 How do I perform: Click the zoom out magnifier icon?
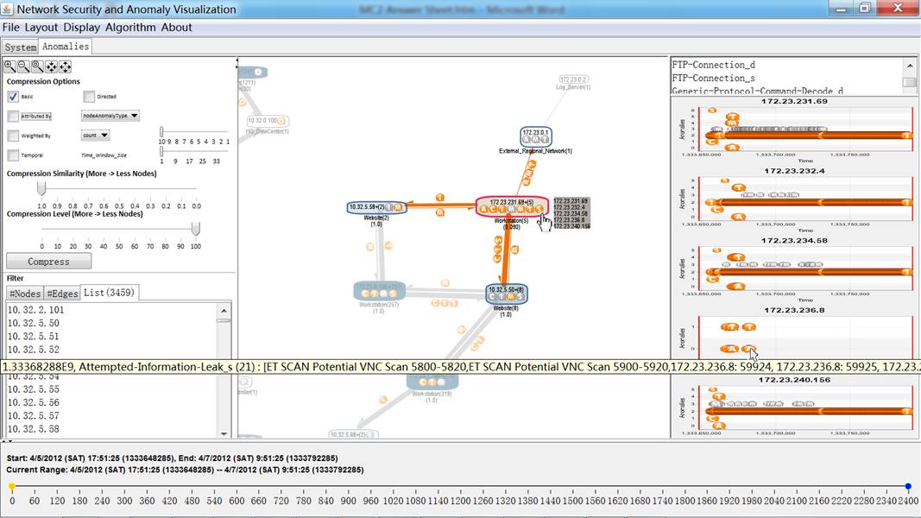click(23, 66)
